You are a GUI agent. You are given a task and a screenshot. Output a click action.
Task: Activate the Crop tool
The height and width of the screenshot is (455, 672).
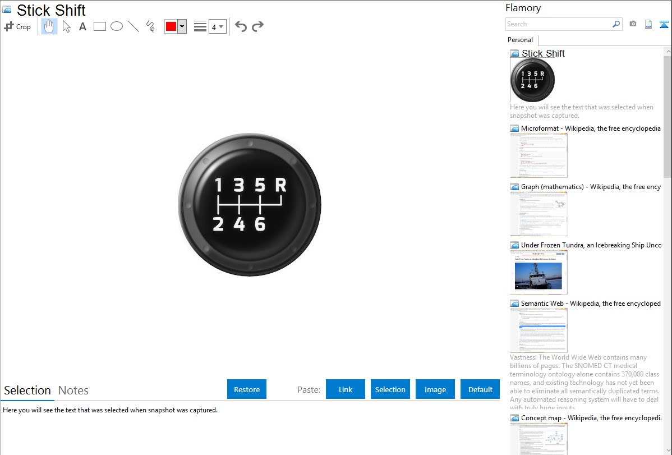tap(17, 26)
